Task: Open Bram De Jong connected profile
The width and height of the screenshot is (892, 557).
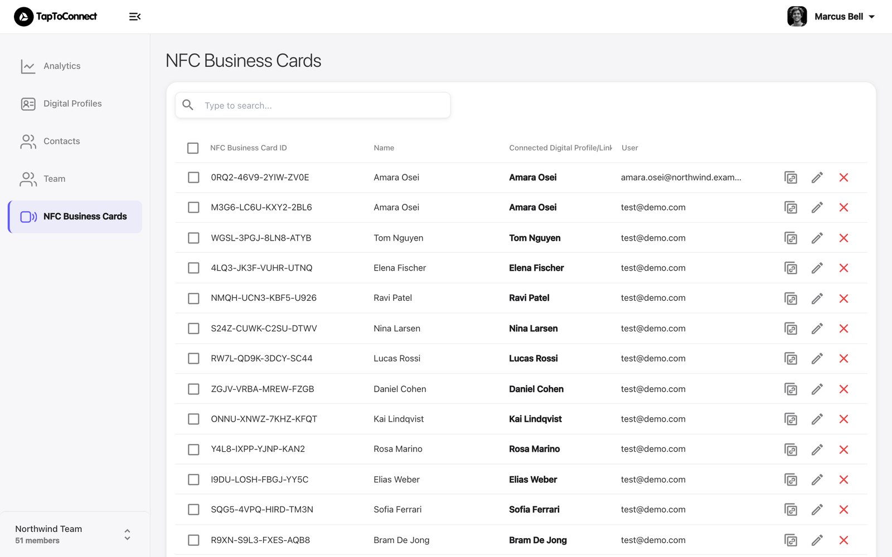Action: 537,540
